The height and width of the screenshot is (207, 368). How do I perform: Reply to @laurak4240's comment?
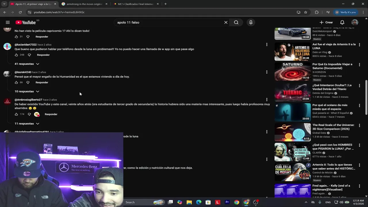point(42,83)
